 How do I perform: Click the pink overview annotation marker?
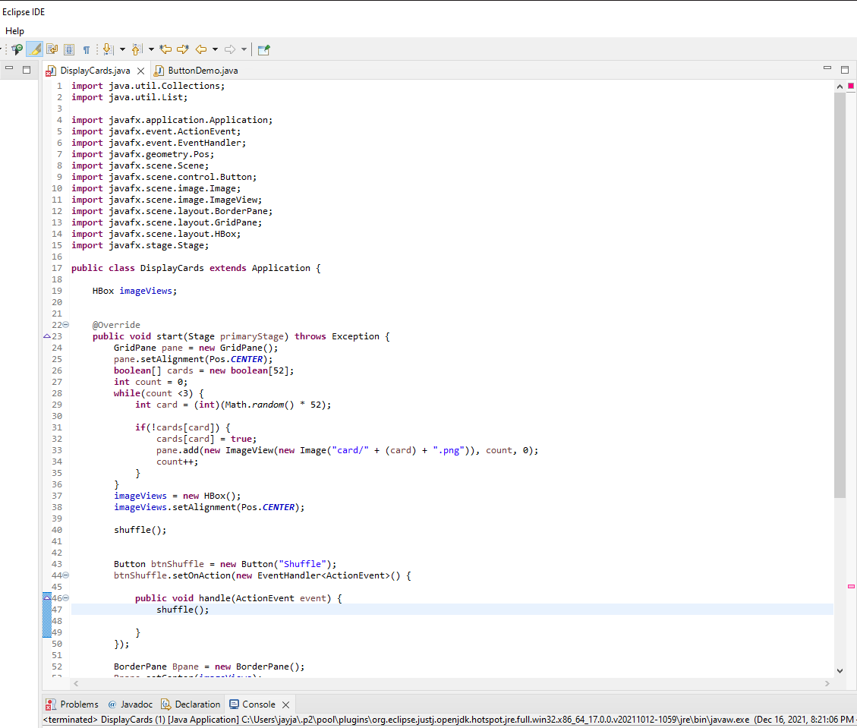(x=850, y=585)
